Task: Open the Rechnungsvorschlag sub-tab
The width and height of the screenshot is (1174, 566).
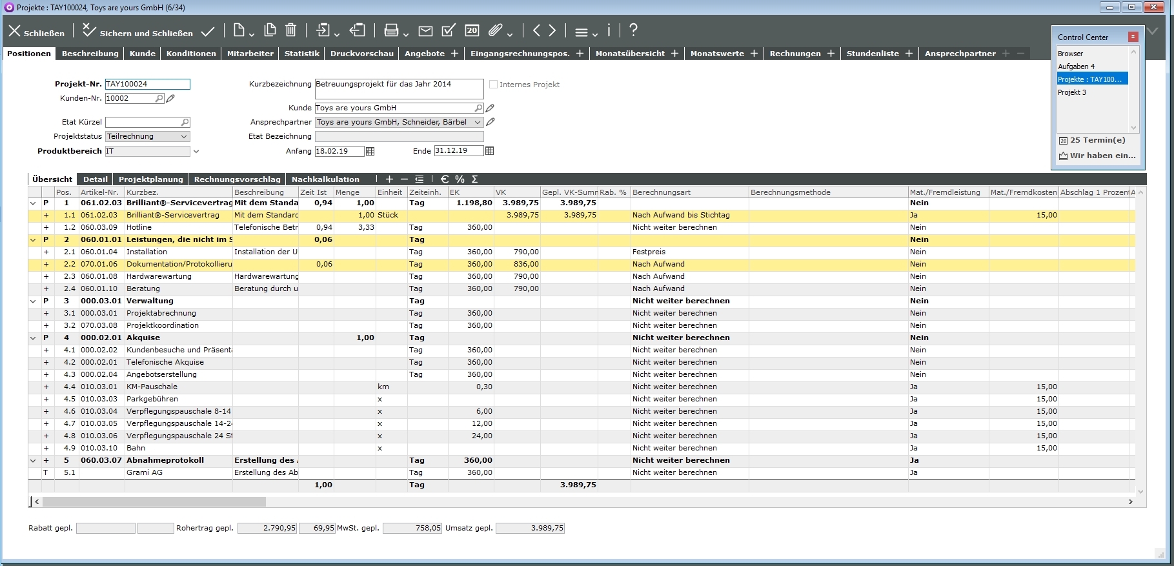Action: (237, 179)
